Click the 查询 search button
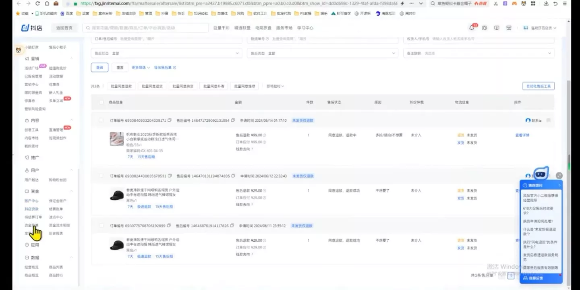 tap(99, 67)
